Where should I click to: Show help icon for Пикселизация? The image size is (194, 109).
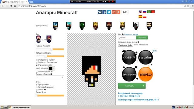pyautogui.click(x=52, y=71)
